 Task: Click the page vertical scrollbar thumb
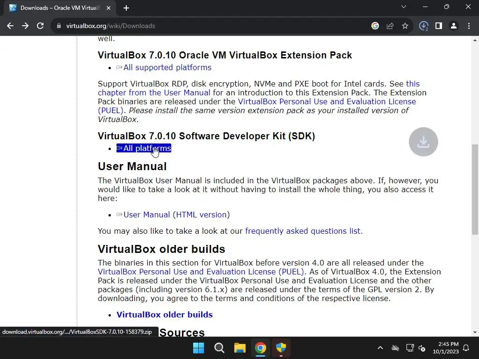coord(475,189)
